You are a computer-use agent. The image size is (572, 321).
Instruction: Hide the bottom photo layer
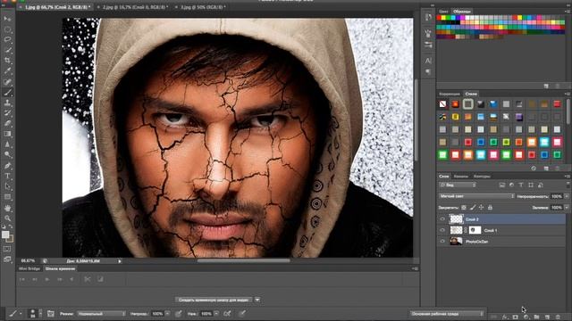442,241
